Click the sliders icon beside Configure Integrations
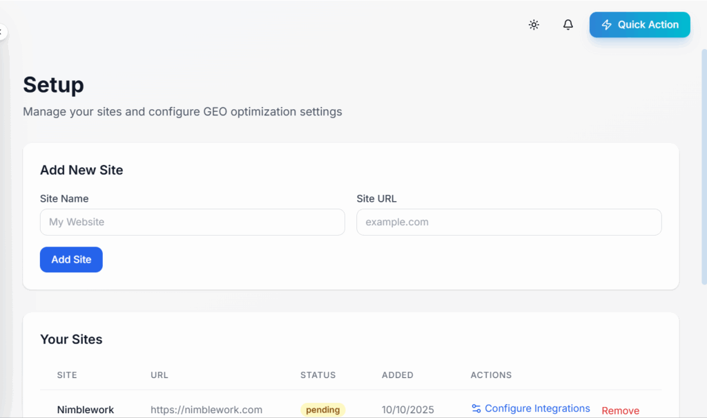 476,408
